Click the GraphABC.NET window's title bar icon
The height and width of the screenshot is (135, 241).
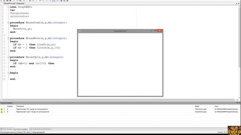click(79, 31)
